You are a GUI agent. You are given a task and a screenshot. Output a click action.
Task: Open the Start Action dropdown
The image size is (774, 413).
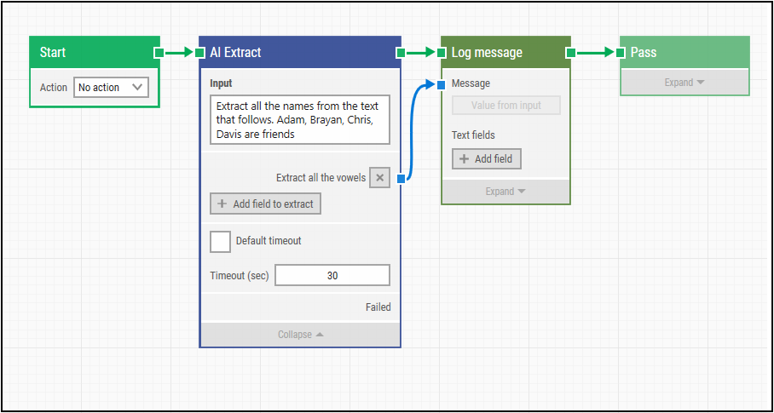click(x=111, y=87)
